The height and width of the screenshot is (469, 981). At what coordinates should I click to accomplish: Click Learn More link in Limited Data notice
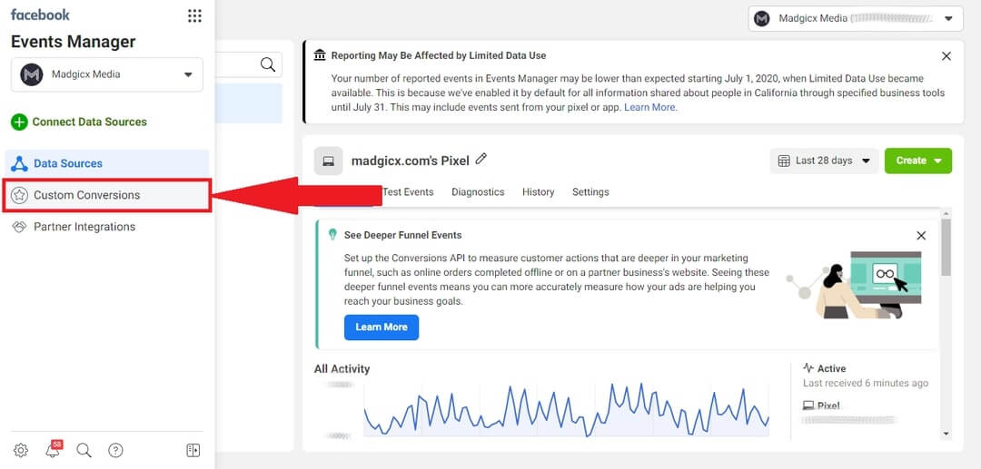pos(650,107)
